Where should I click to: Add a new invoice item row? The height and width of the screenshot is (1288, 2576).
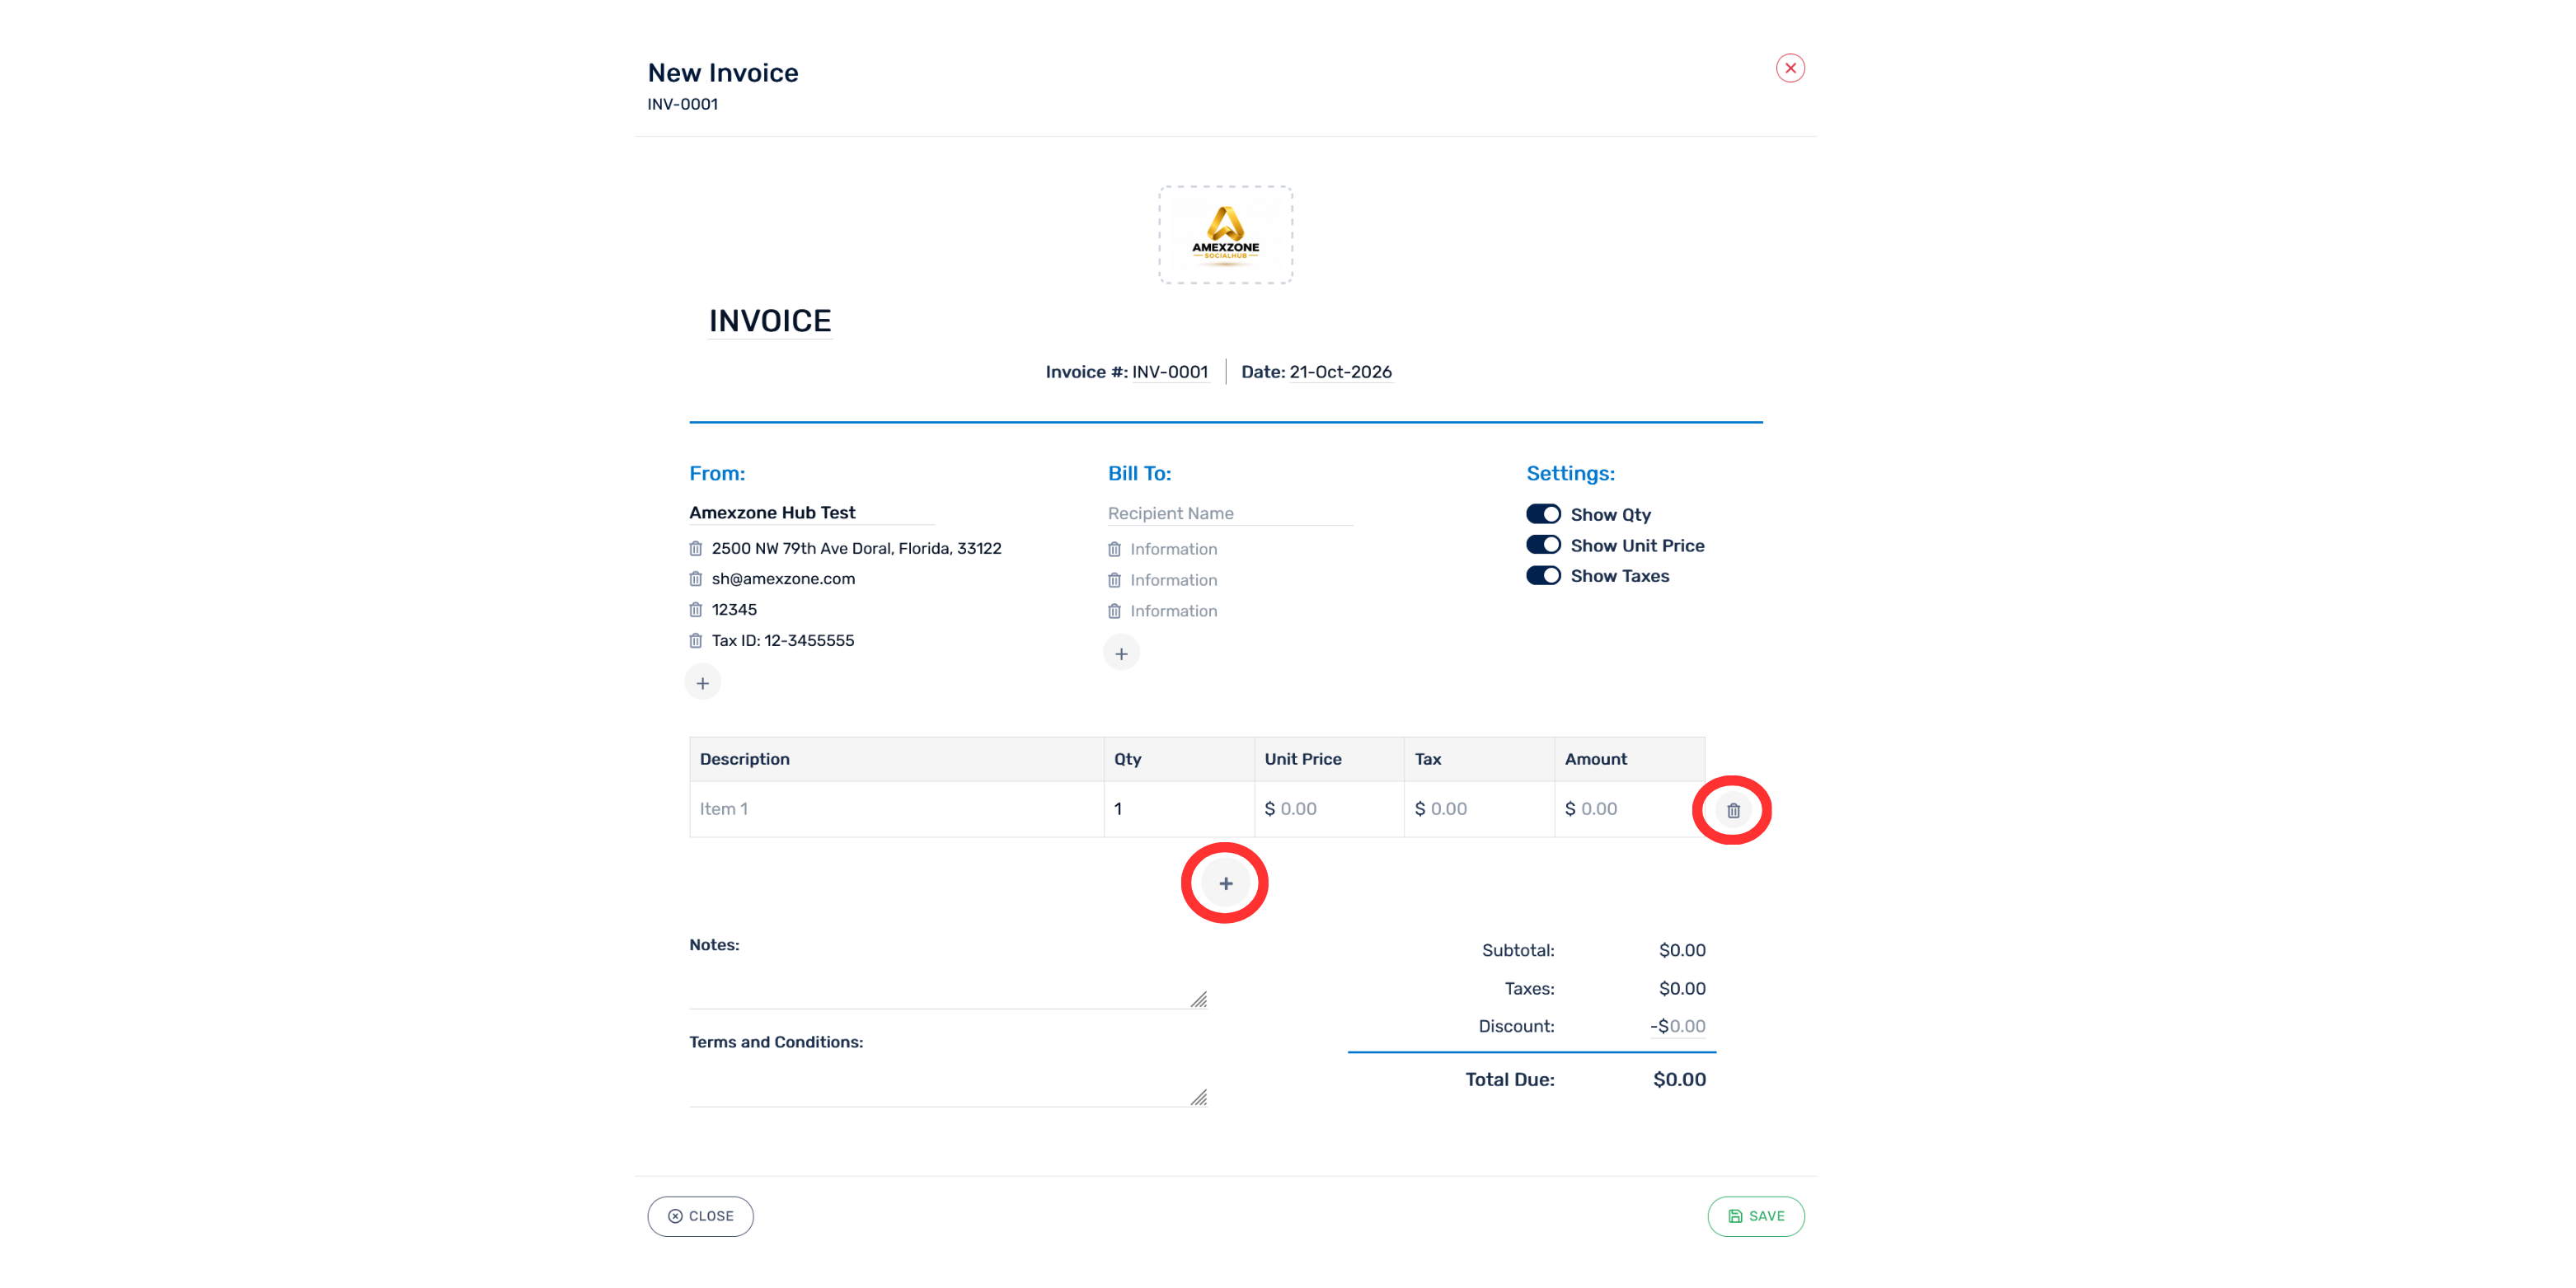[1226, 884]
